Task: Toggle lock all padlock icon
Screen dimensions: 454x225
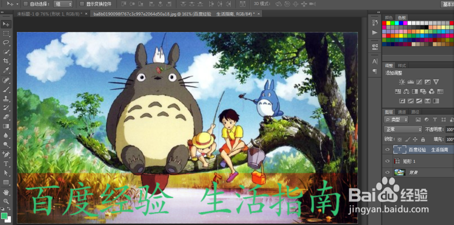Action: [x=423, y=140]
